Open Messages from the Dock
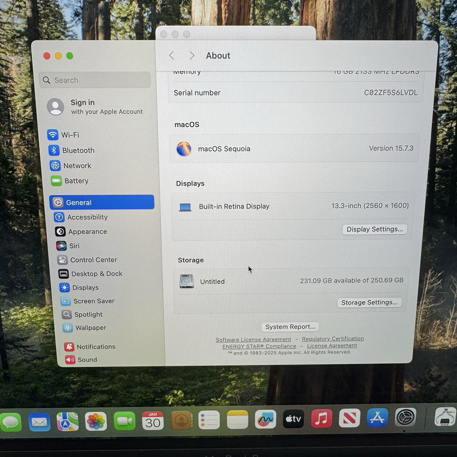 point(11,422)
